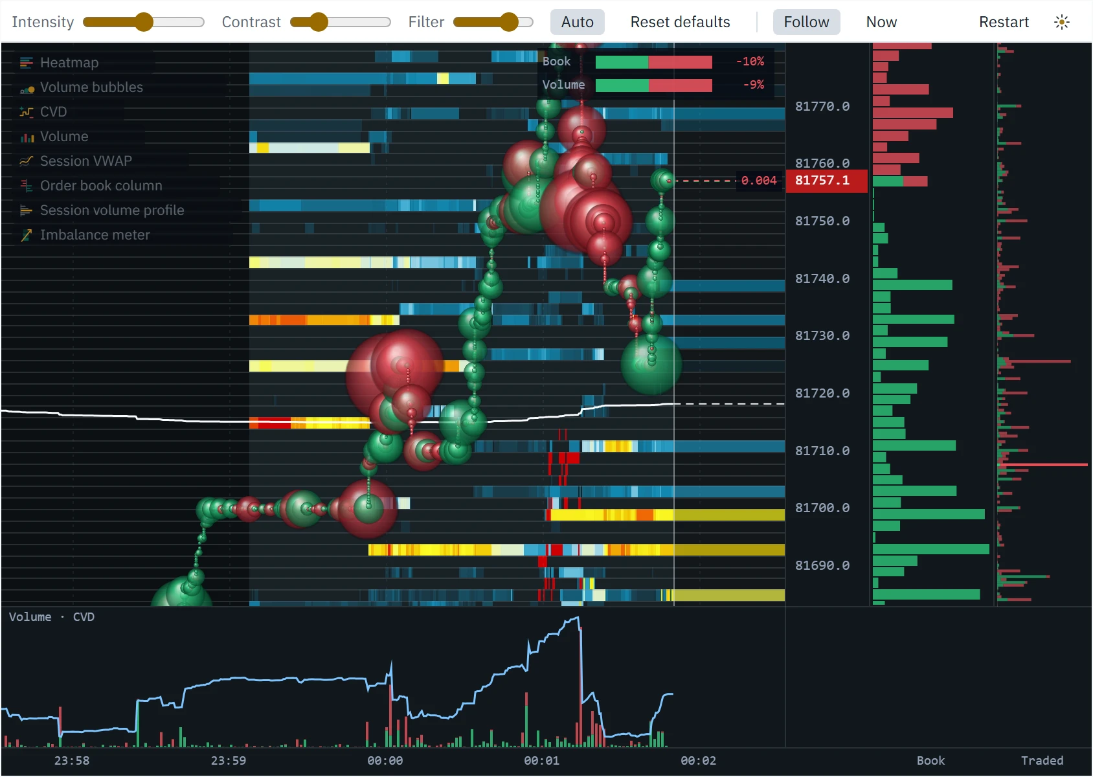Viewport: 1093px width, 777px height.
Task: Toggle light/dark theme sun icon
Action: (1061, 22)
